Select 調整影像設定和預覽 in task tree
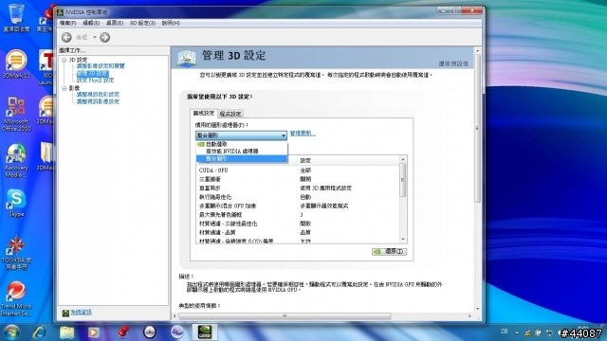Viewport: 607px width, 341px height. [x=101, y=66]
